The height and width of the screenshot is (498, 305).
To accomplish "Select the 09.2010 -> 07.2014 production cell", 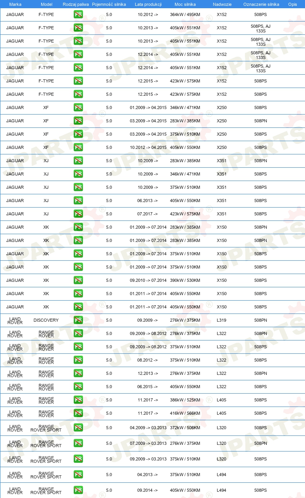I will (148, 280).
